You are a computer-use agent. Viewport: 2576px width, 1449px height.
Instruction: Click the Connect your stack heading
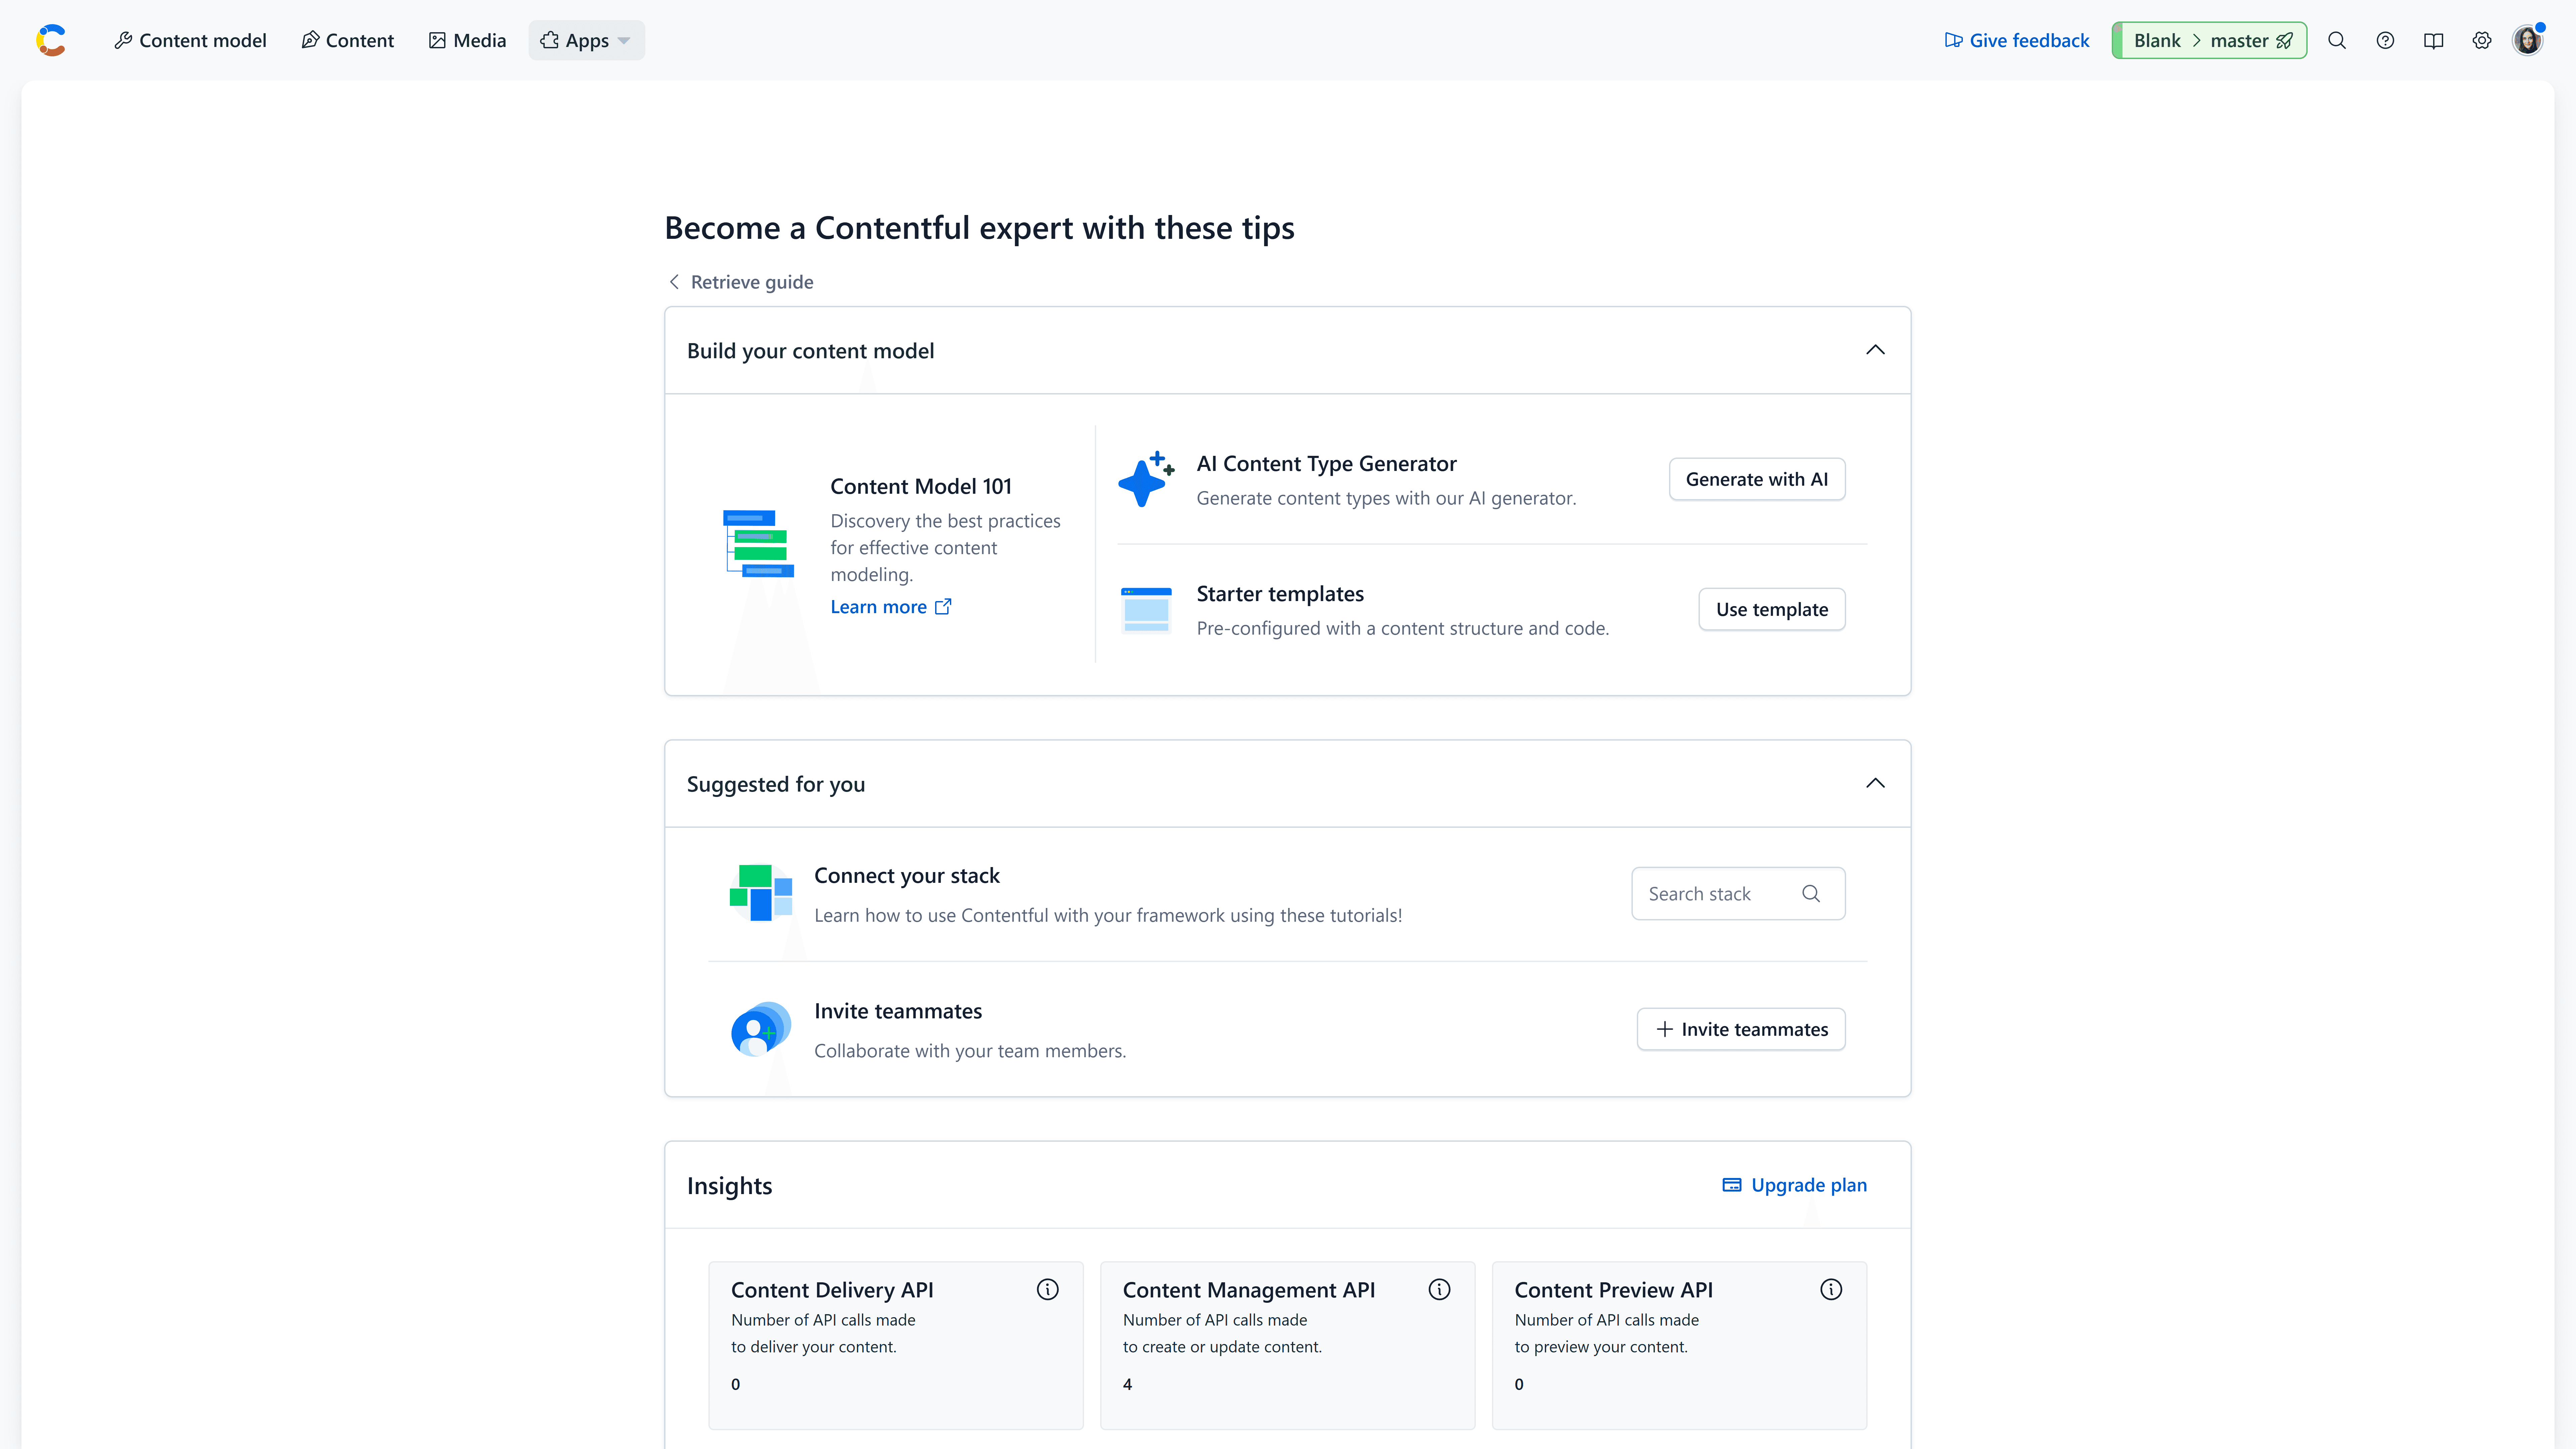click(x=907, y=876)
